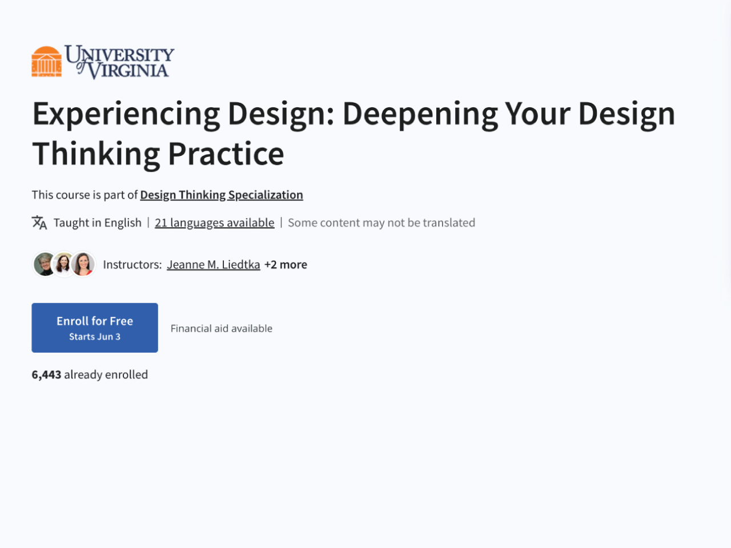The height and width of the screenshot is (548, 731).
Task: Click the first instructor avatar
Action: (43, 264)
